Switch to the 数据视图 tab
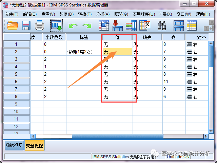The image size is (217, 163). click(x=14, y=145)
